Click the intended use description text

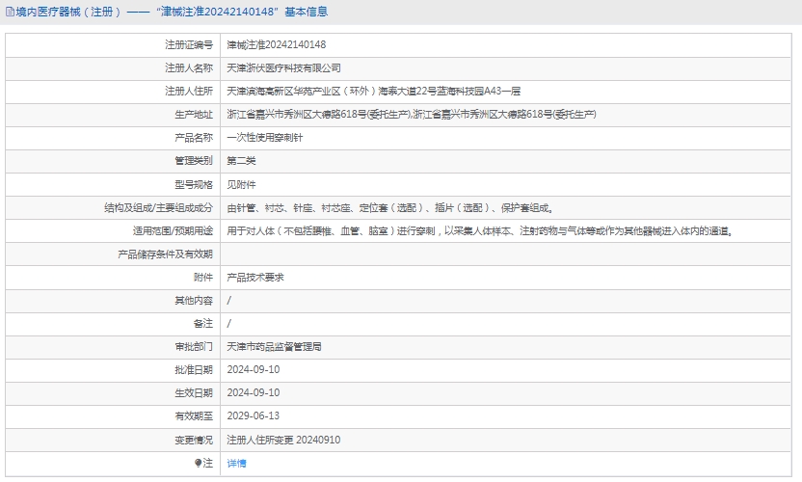pyautogui.click(x=479, y=230)
